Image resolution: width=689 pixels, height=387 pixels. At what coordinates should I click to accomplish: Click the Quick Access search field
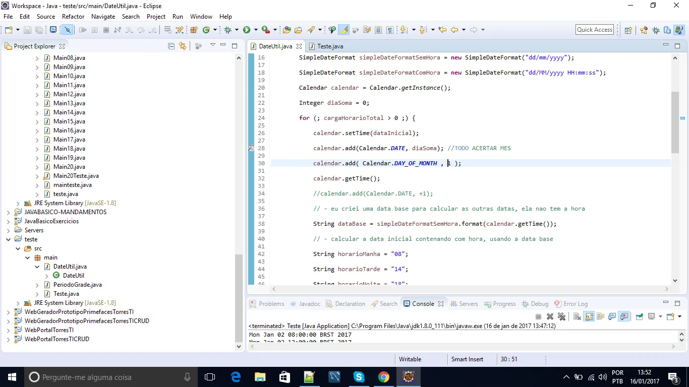[595, 30]
